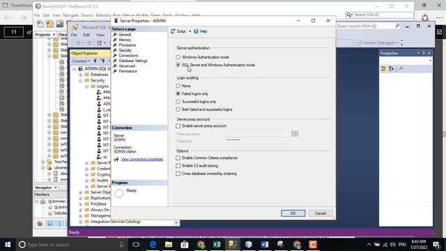This screenshot has width=446, height=251.
Task: Click the browse button beside Proxy account
Action: (295, 134)
